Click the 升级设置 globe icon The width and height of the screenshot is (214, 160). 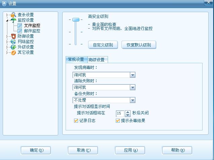(13, 47)
